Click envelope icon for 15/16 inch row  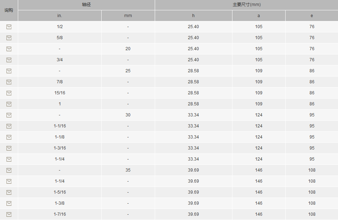[9, 93]
